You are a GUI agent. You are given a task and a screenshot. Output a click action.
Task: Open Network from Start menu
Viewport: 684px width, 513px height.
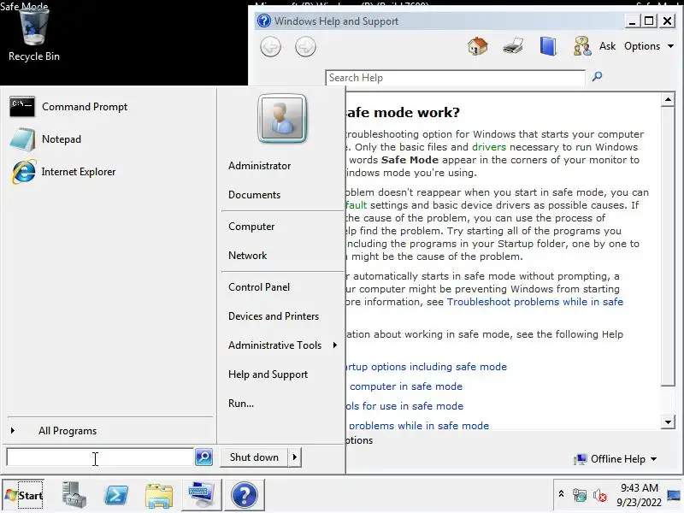[x=247, y=255]
